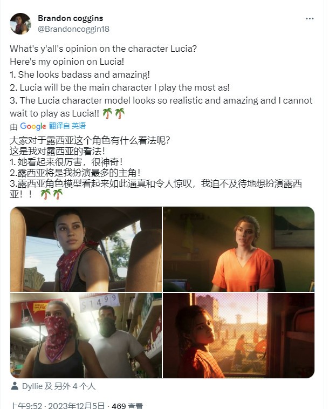Click the English tweet text about Lucia

[x=161, y=81]
